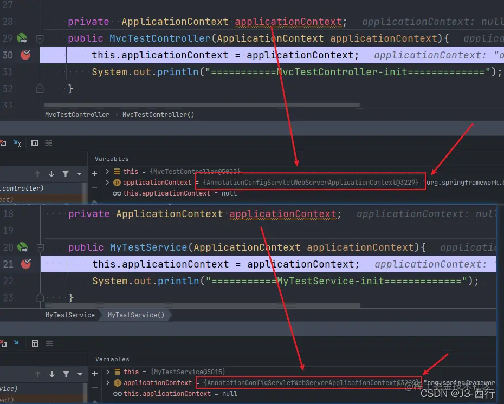Click the Variables header in MvcTestController debugger

click(112, 159)
